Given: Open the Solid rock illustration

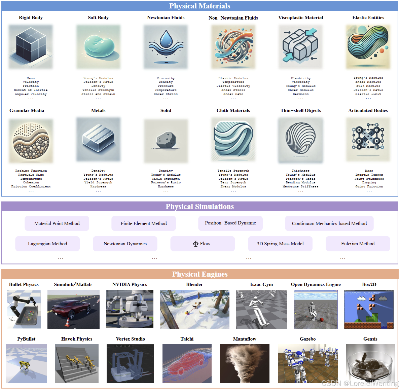Looking at the screenshot, I should 166,141.
